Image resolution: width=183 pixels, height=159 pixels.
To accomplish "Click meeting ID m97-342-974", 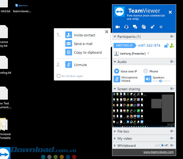I will pyautogui.click(x=149, y=46).
